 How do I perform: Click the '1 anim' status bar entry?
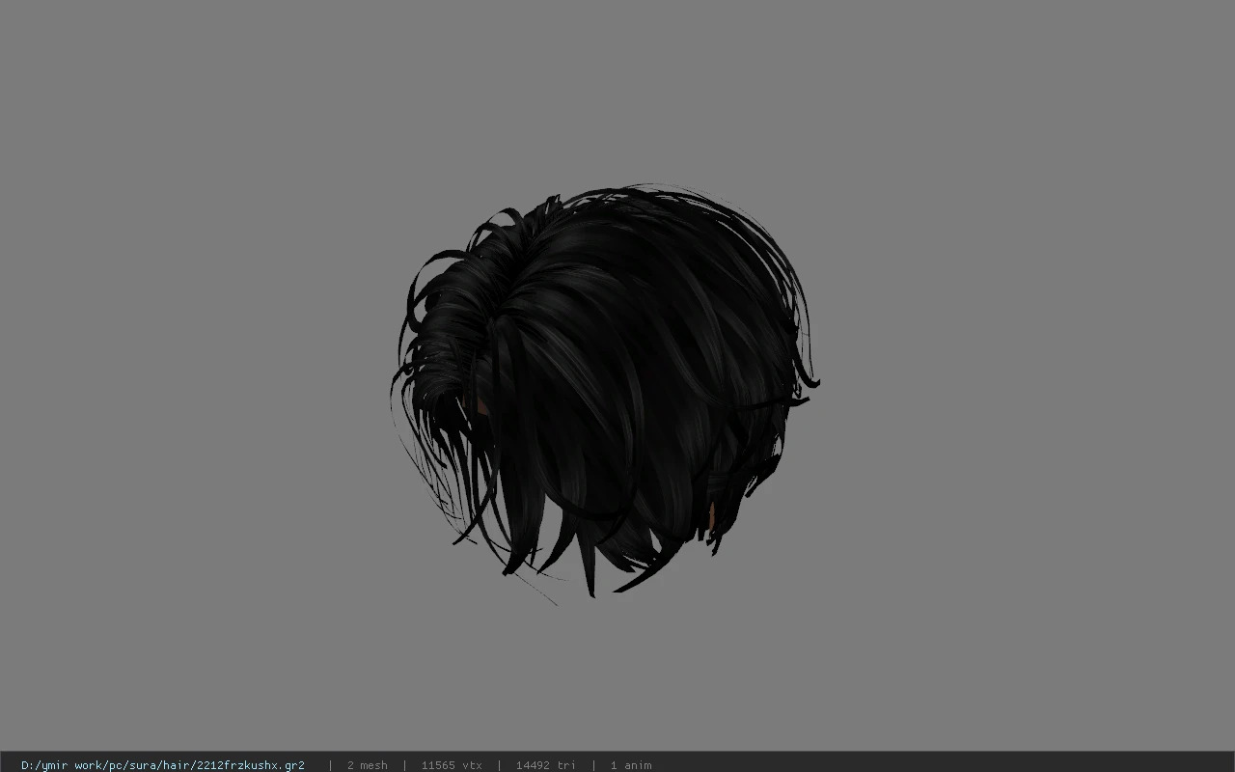pos(630,765)
